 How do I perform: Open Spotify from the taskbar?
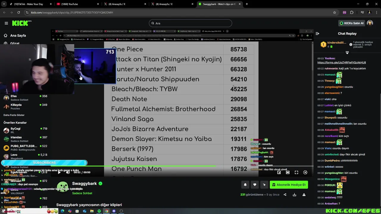99,211
